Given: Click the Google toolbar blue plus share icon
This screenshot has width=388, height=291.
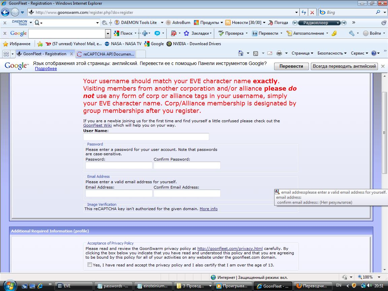Looking at the screenshot, I should click(145, 33).
